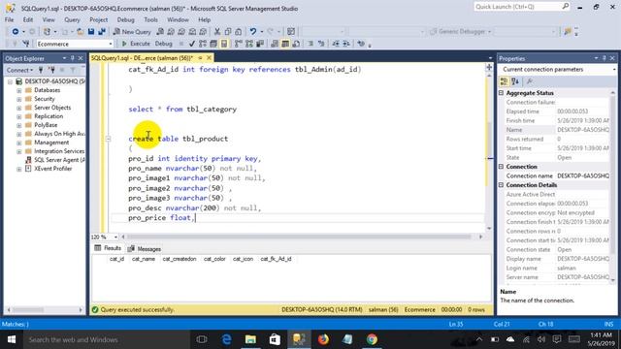Toggle Include Live Query Statistics icon
The height and width of the screenshot is (349, 621).
(249, 44)
